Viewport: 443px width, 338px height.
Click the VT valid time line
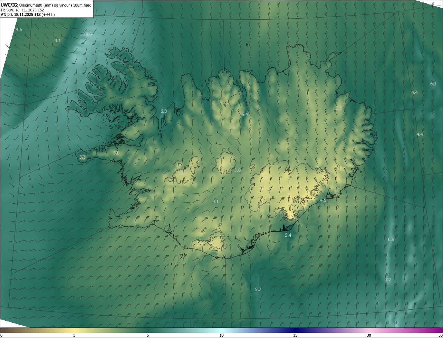(28, 15)
